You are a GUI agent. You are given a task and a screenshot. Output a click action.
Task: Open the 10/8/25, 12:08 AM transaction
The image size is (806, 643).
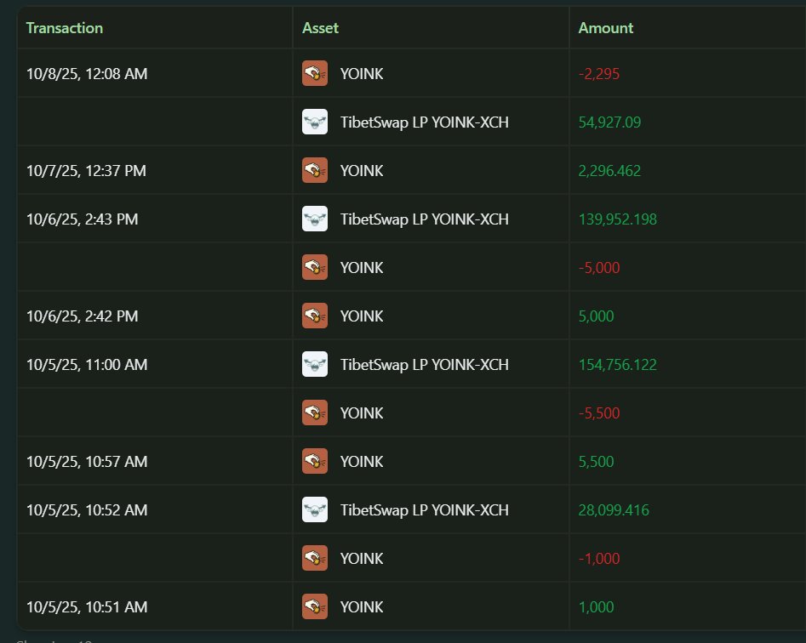click(x=87, y=73)
